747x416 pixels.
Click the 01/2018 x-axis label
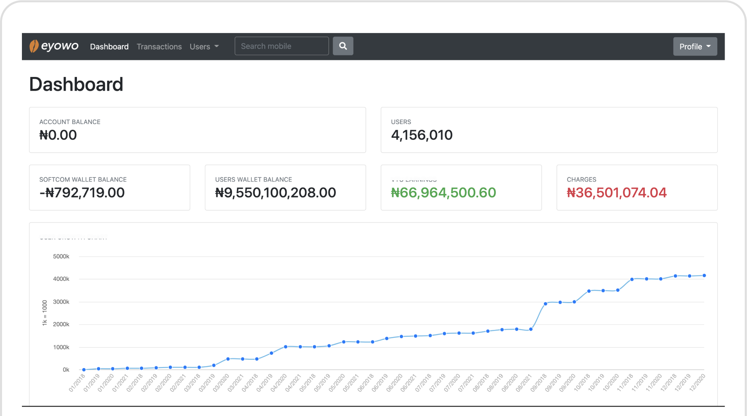[x=77, y=383]
